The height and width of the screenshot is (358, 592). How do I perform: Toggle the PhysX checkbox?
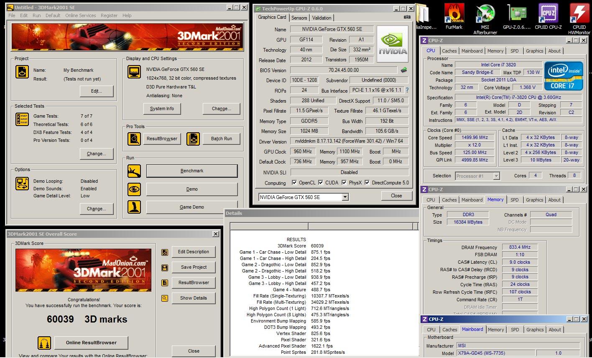(x=344, y=183)
